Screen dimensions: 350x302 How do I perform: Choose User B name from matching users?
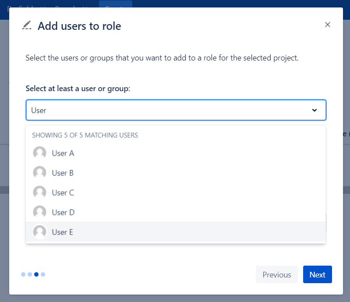click(63, 173)
